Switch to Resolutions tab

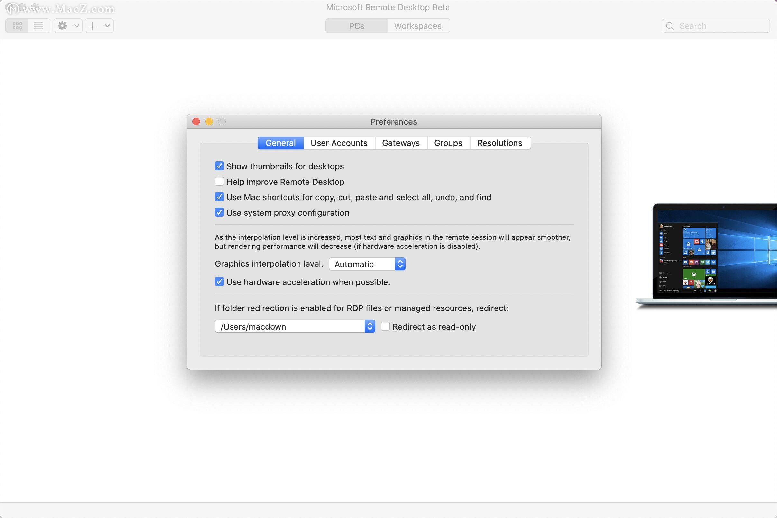[500, 143]
